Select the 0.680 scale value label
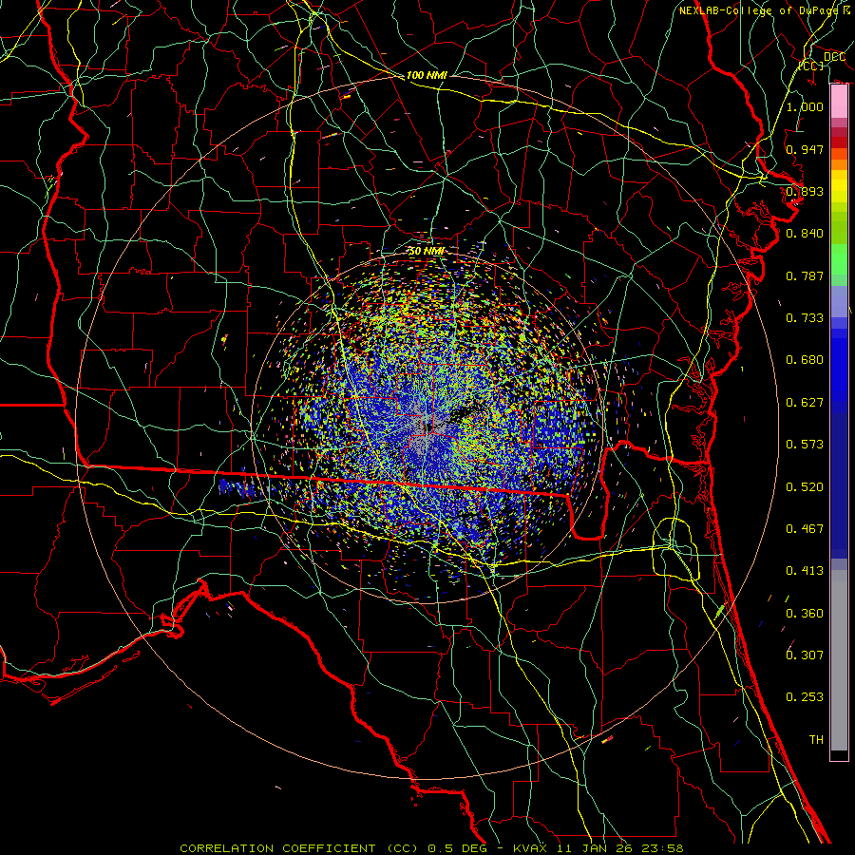 805,360
